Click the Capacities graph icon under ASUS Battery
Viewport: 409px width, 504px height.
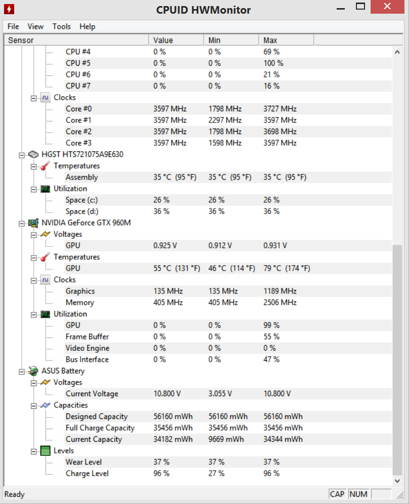click(46, 405)
